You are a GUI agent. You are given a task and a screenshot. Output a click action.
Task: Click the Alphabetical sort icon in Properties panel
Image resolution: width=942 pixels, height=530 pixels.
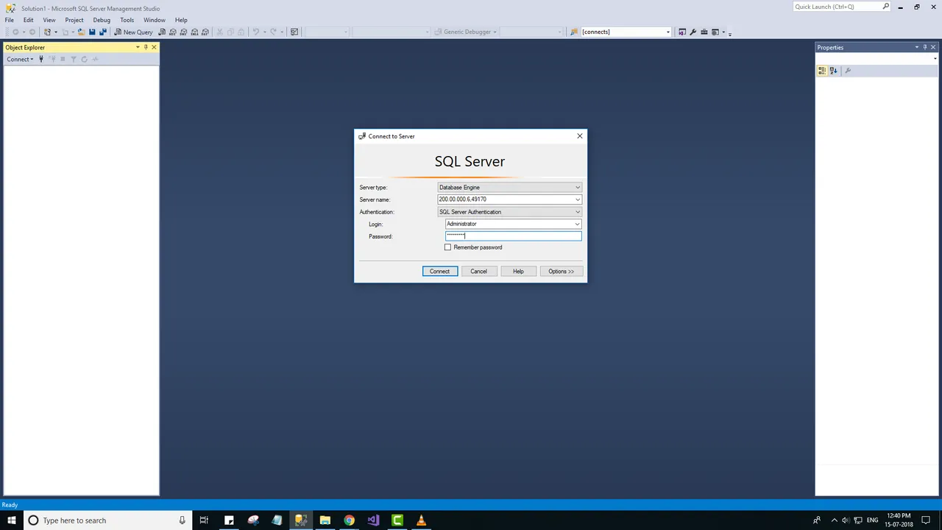[833, 71]
